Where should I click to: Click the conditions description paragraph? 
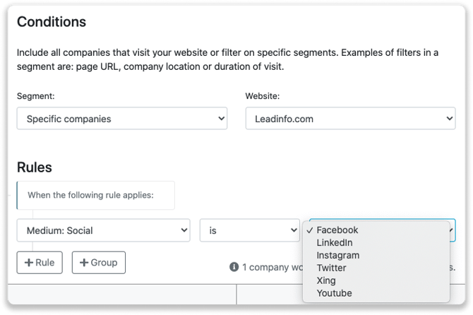pyautogui.click(x=235, y=59)
